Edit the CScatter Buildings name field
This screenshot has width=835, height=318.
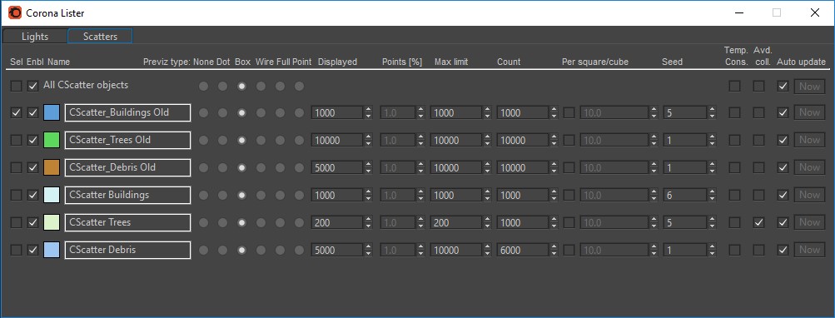click(x=128, y=195)
